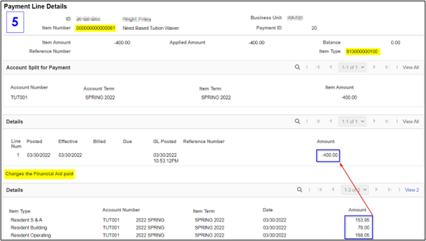426x241 pixels.
Task: Go to last row in lower Details
Action: click(x=390, y=190)
